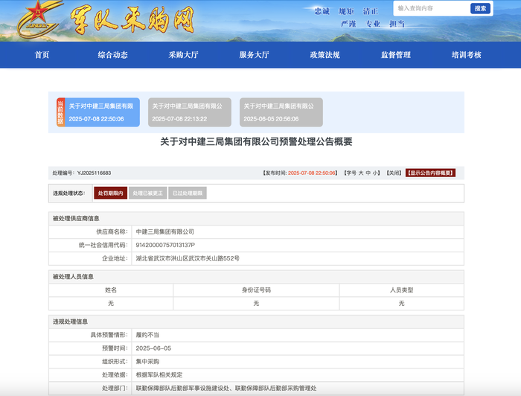The height and width of the screenshot is (396, 521).
Task: Click the 关闭 close link
Action: point(393,173)
